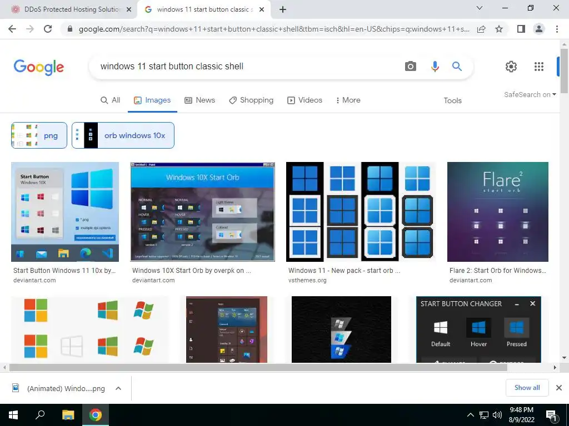Open 'Windows 11 - New pack' title link
Image resolution: width=569 pixels, height=426 pixels.
click(x=345, y=271)
